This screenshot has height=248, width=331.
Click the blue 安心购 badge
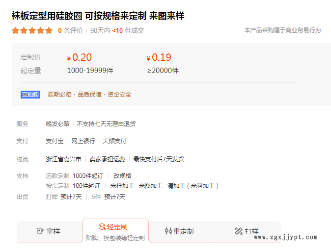pyautogui.click(x=30, y=95)
